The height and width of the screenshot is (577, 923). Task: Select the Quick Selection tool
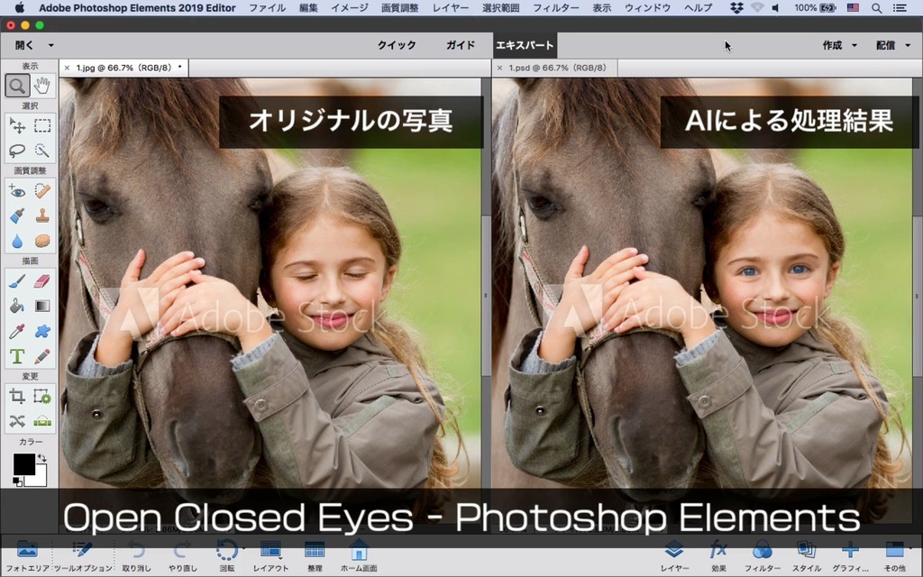click(41, 151)
